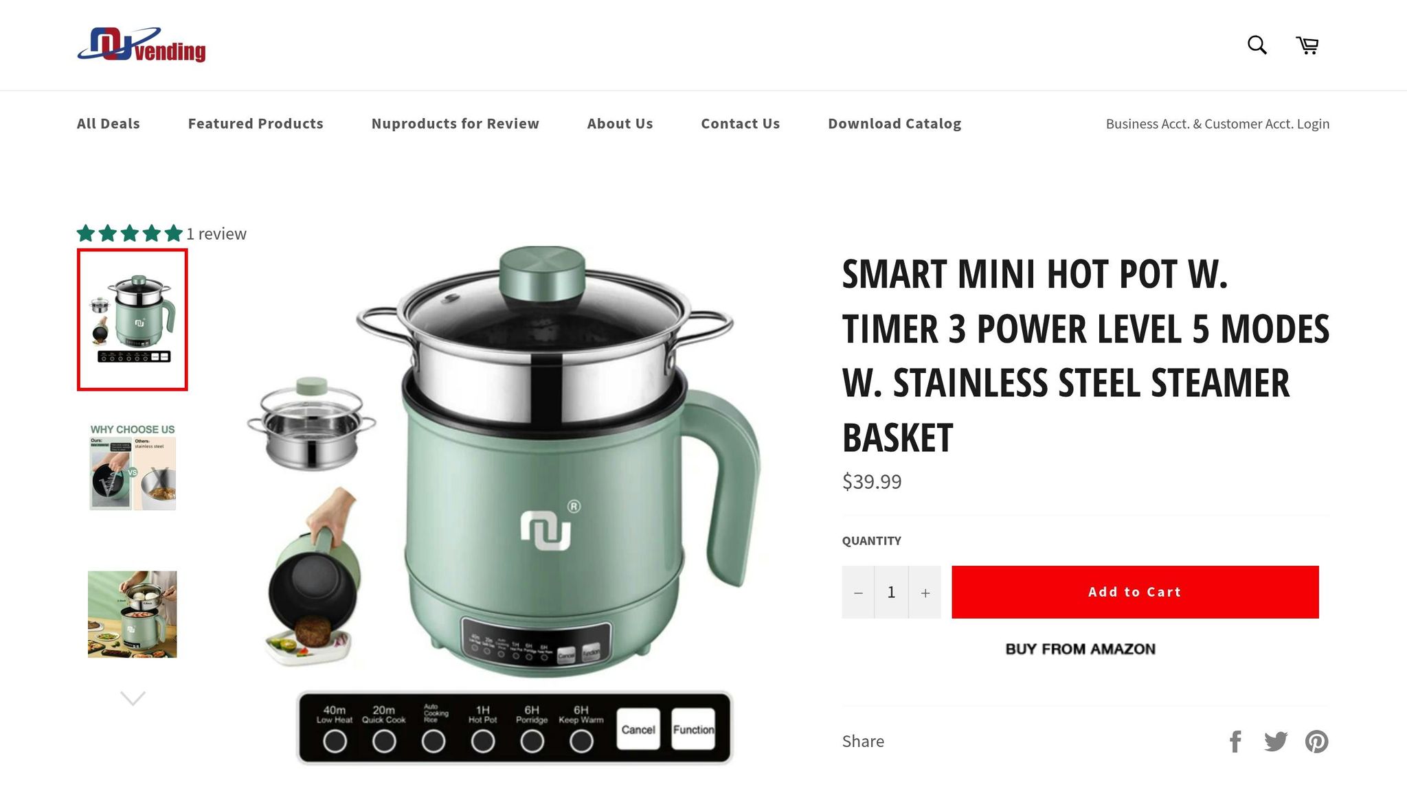Open the Download Catalog page

tap(894, 124)
